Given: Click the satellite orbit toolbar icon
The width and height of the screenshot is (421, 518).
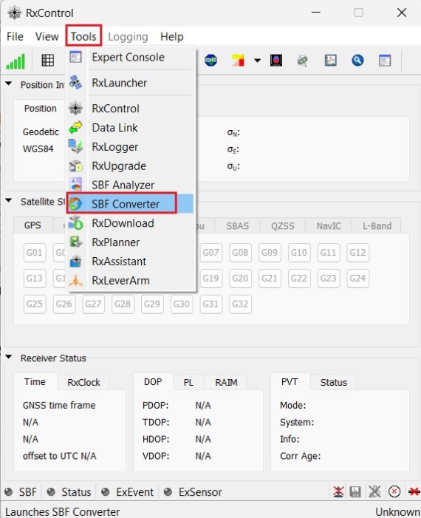Looking at the screenshot, I should tap(302, 61).
